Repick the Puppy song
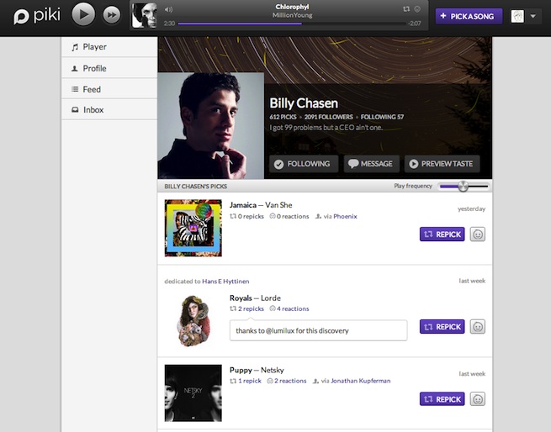The image size is (551, 432). pos(442,399)
